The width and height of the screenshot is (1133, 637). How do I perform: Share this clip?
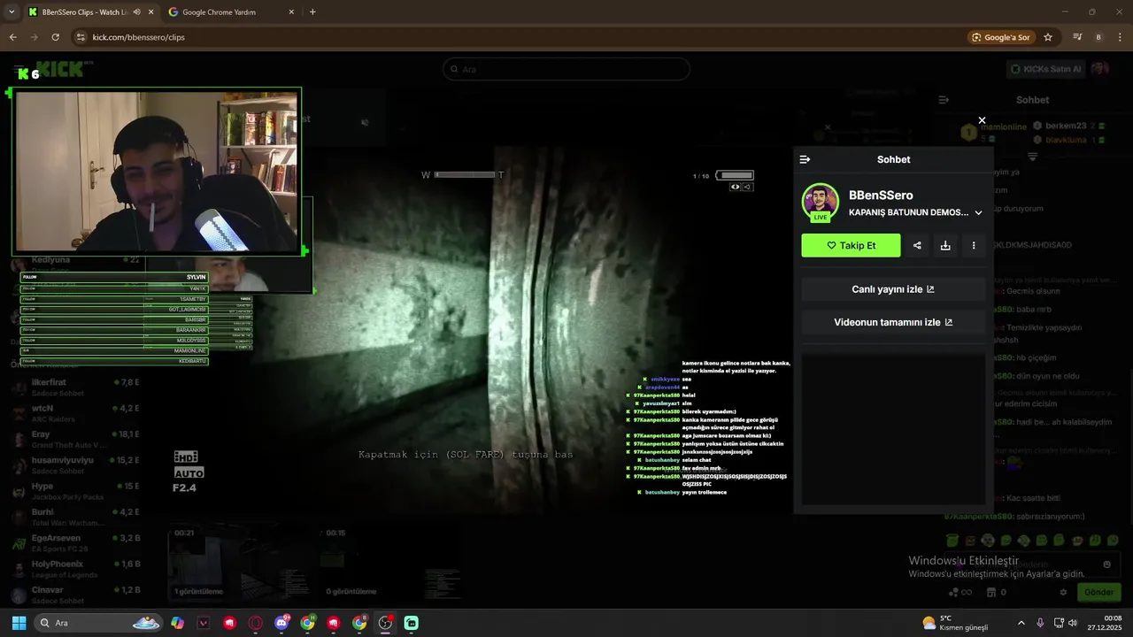coord(917,245)
